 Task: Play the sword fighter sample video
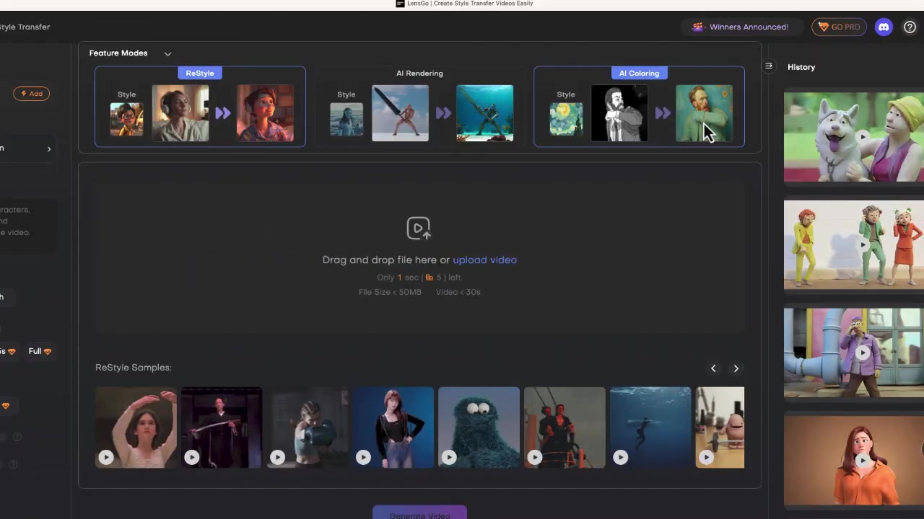191,457
